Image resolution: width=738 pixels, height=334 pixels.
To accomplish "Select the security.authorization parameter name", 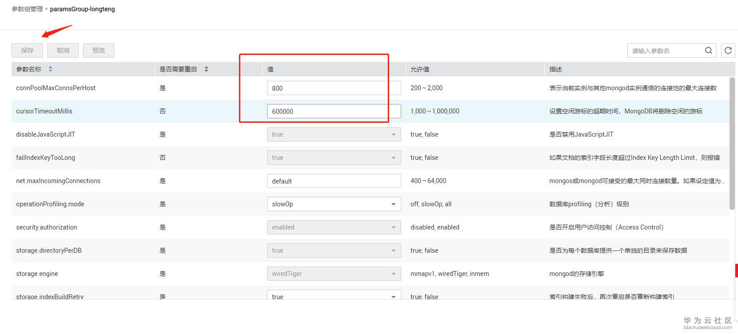I will (46, 227).
